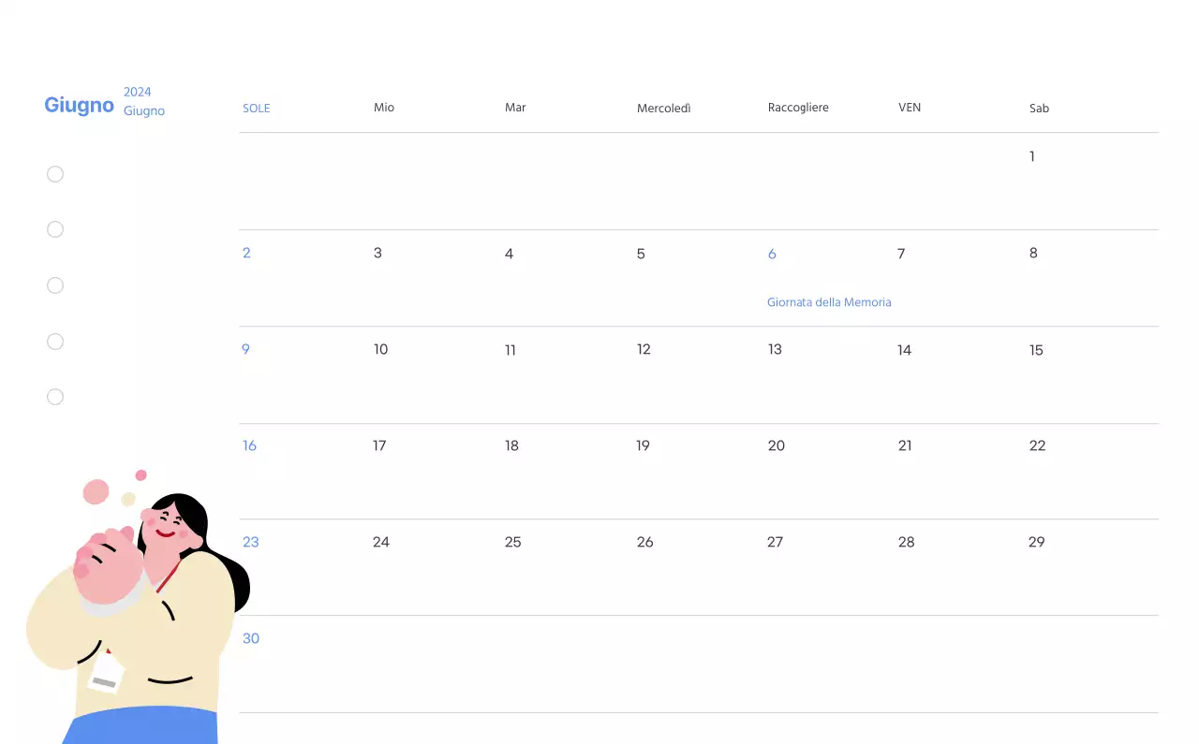Select June 15 on the calendar
The height and width of the screenshot is (744, 1199).
point(1036,350)
